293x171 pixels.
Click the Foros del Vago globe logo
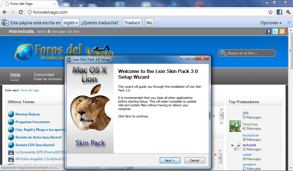coord(24,52)
